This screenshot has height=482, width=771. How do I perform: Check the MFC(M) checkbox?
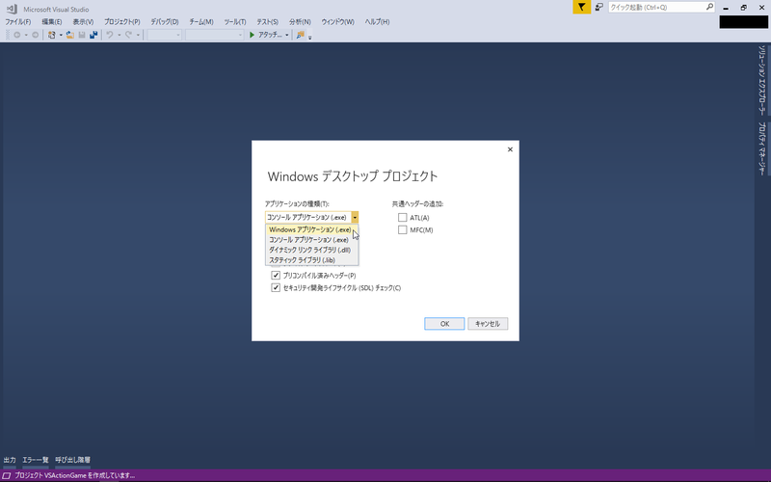point(402,229)
